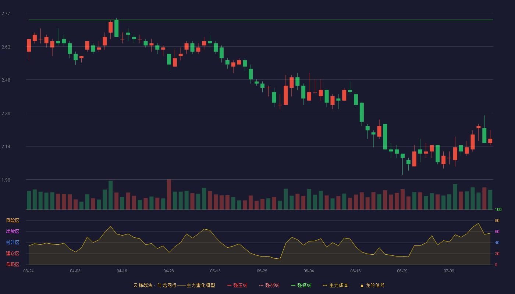Viewport: 515px width, 294px height.
Task: Select the 出货区 zone label
Action: click(x=13, y=232)
